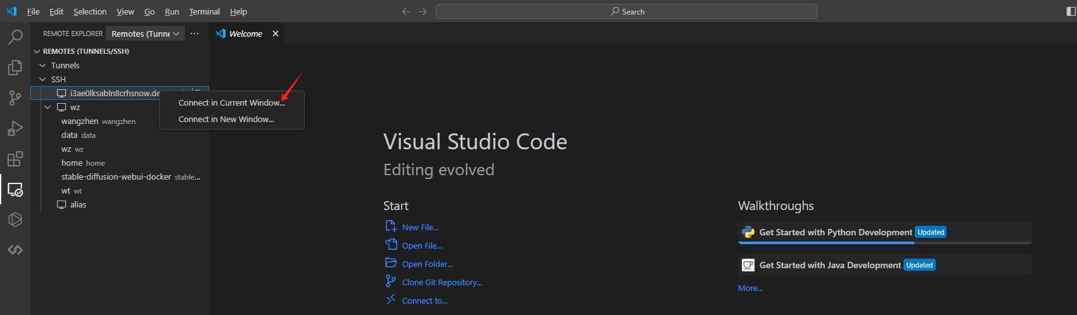This screenshot has width=1077, height=315.
Task: Collapse the REMOTES (TUNNELS/SSH) section
Action: click(x=37, y=51)
